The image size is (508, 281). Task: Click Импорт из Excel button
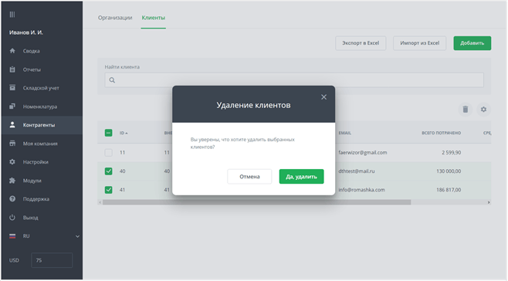[x=419, y=43]
